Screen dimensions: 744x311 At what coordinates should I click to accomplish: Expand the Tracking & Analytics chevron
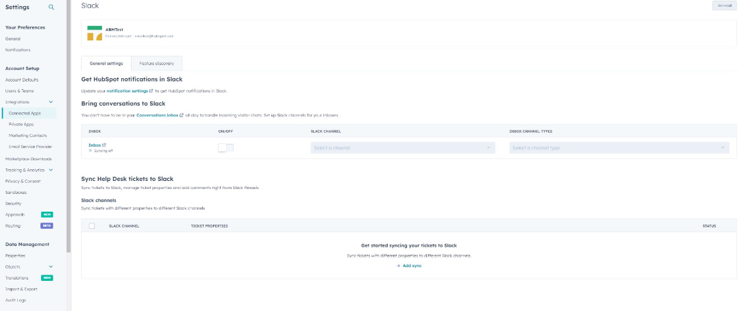tap(51, 170)
